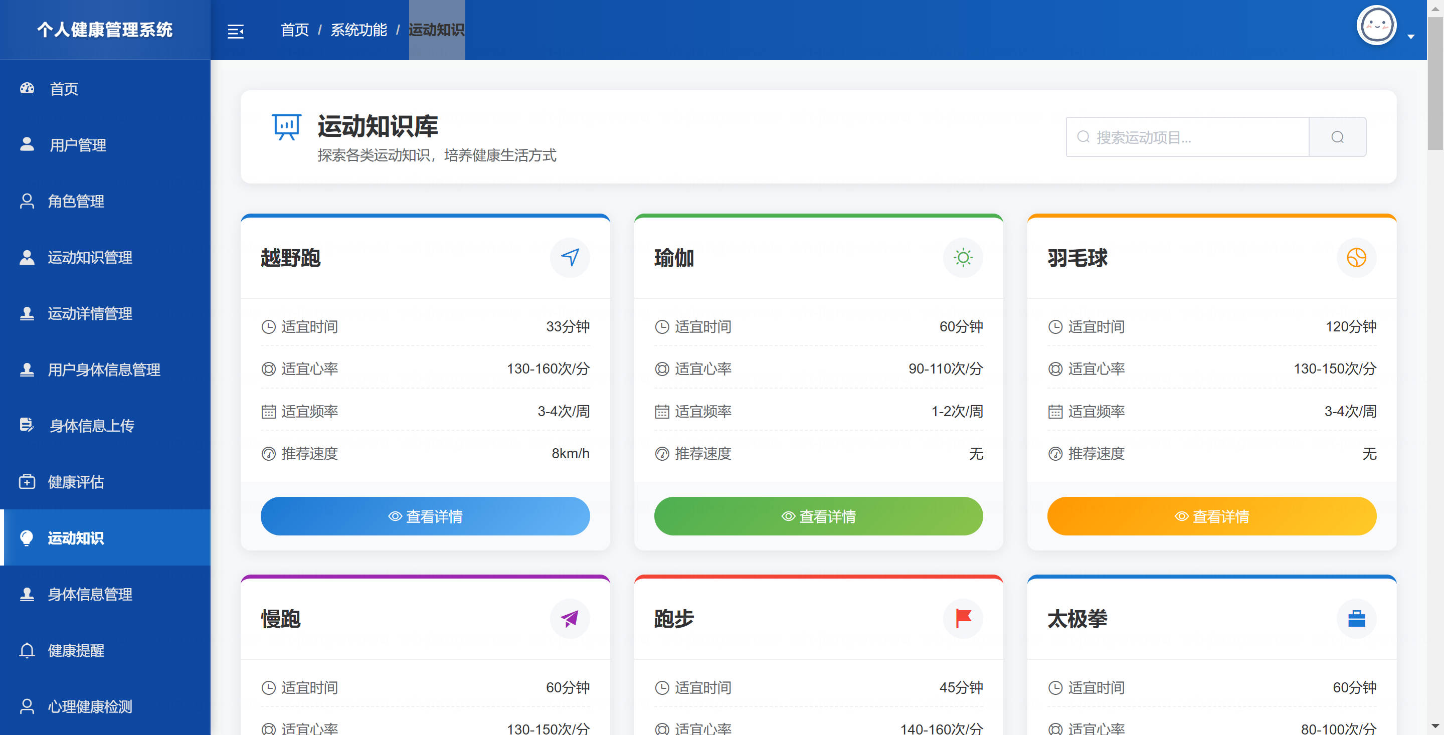View details for 越野跑 with blue 查看详情
This screenshot has height=735, width=1444.
[425, 516]
